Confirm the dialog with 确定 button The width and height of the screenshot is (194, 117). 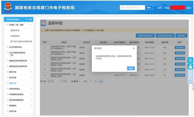click(131, 68)
